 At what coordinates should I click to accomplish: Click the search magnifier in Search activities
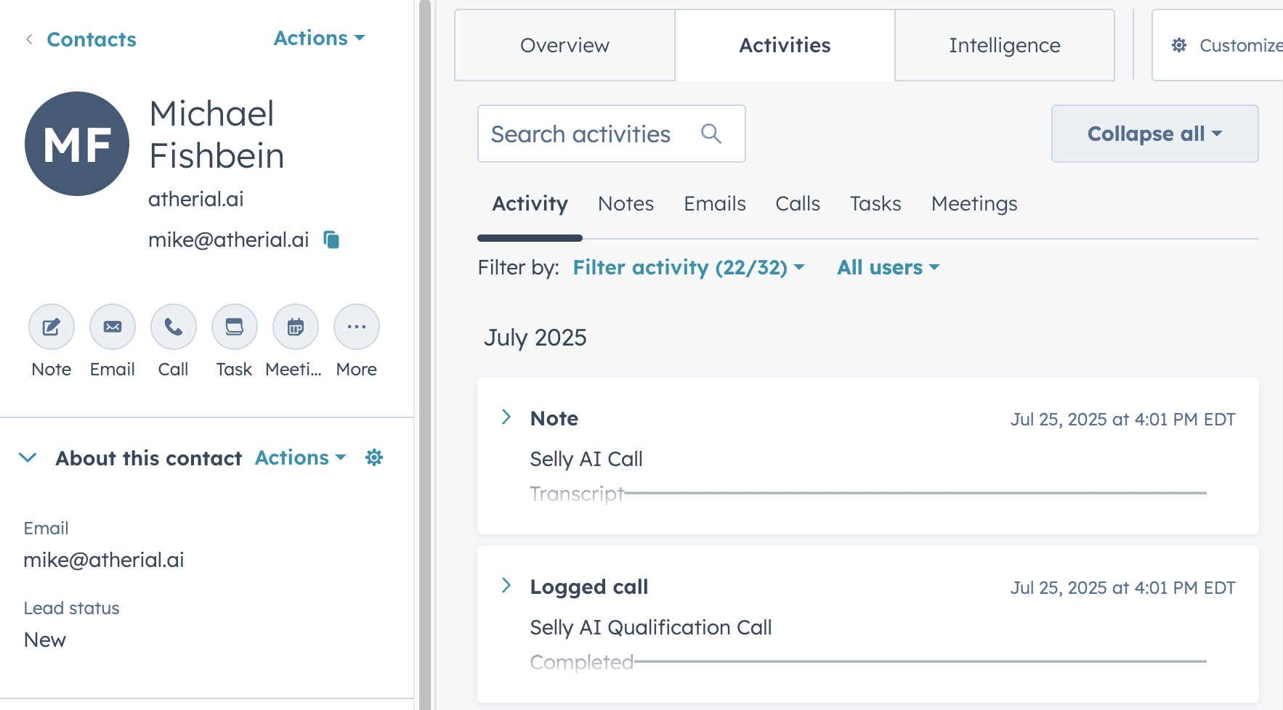(x=711, y=134)
